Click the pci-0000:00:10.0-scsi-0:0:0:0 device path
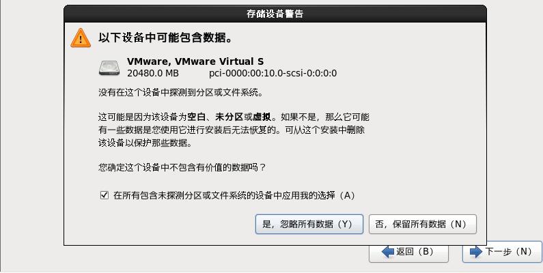 [x=273, y=73]
